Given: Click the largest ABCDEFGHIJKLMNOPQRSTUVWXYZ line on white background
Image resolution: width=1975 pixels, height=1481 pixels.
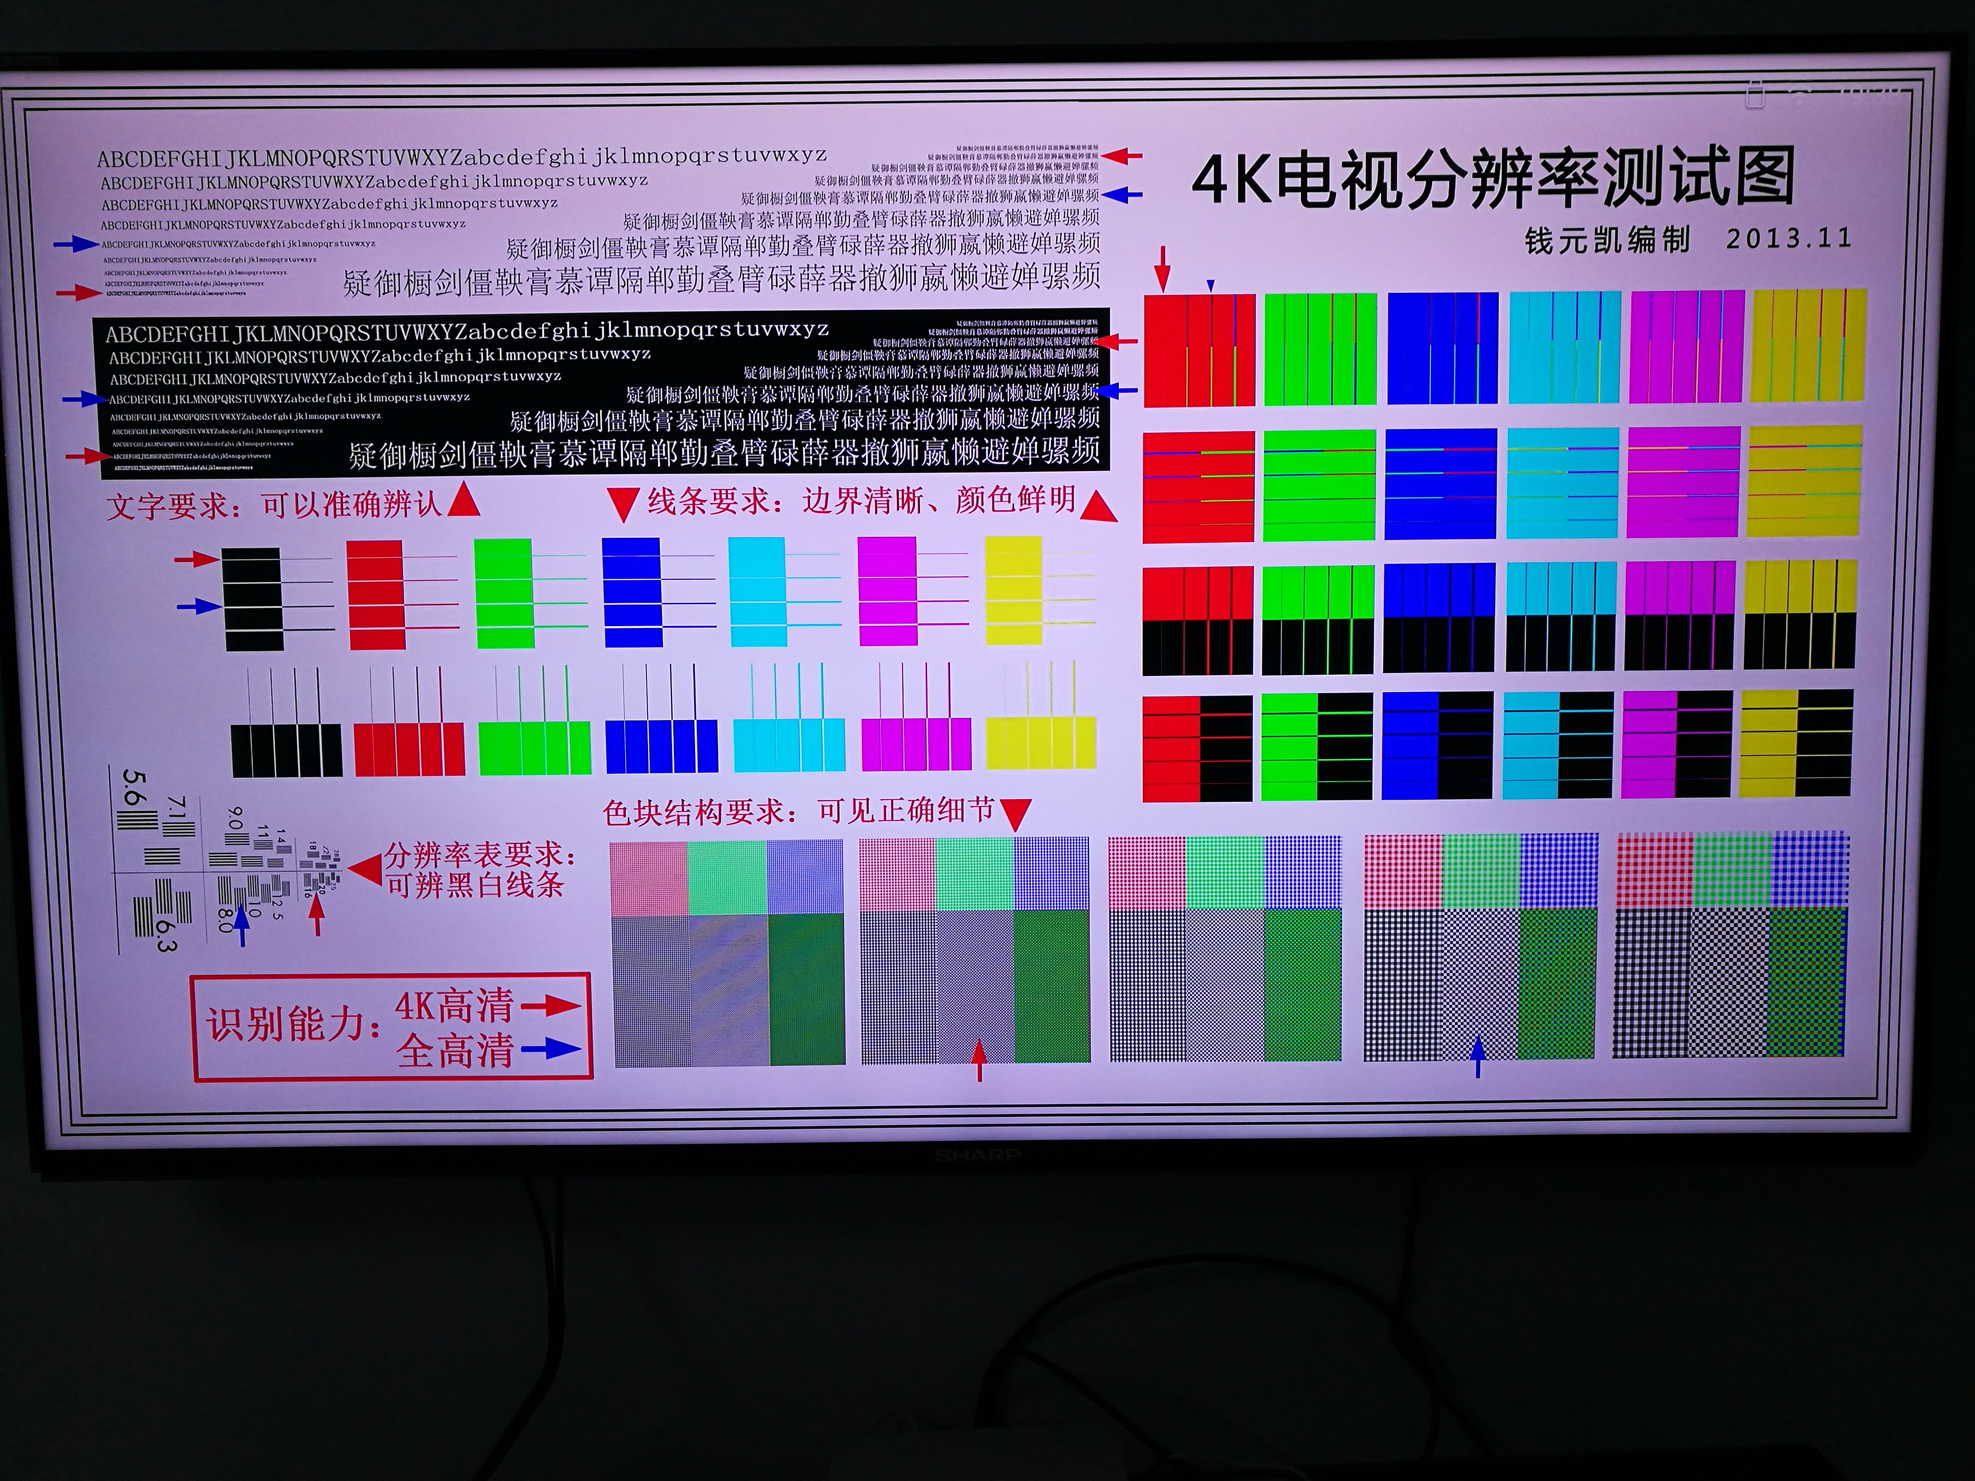Looking at the screenshot, I should click(461, 157).
